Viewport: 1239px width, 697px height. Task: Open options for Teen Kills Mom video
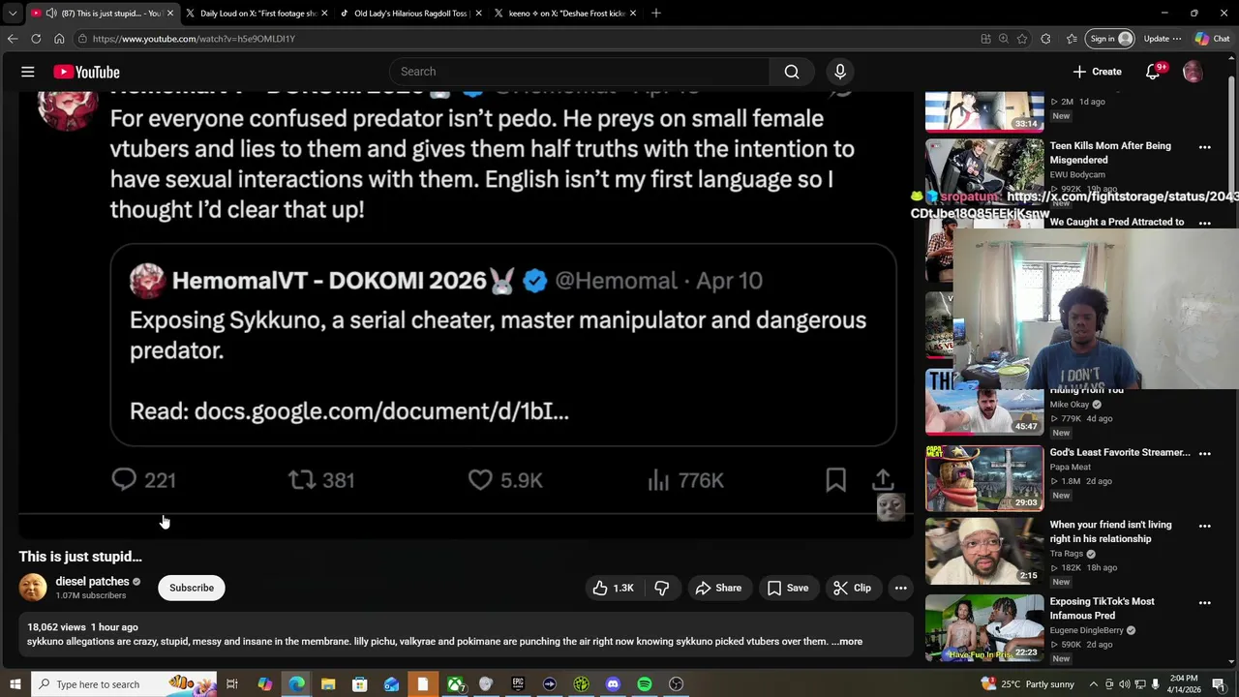tap(1205, 147)
